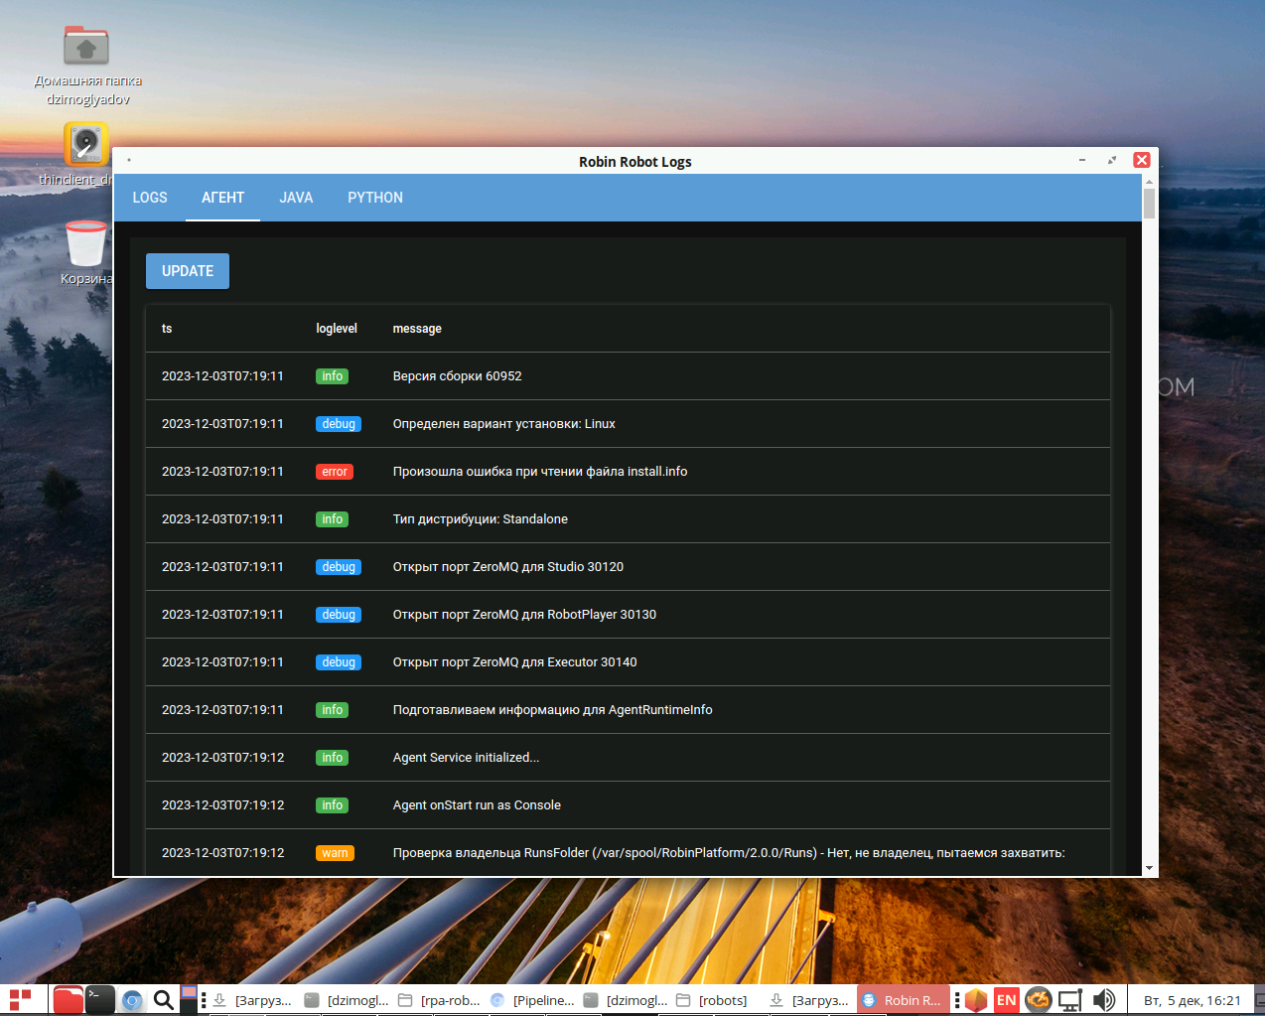Switch to the [rpa-rob... taskbar window

click(440, 1000)
